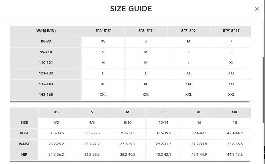The image size is (265, 164).
Task: Click the 44.9-47.6 hip measurement cell
Action: point(235,154)
